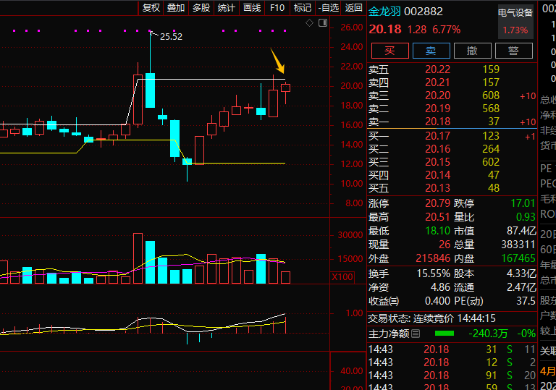Select 买二 price 20.16
The image size is (556, 390).
(437, 149)
